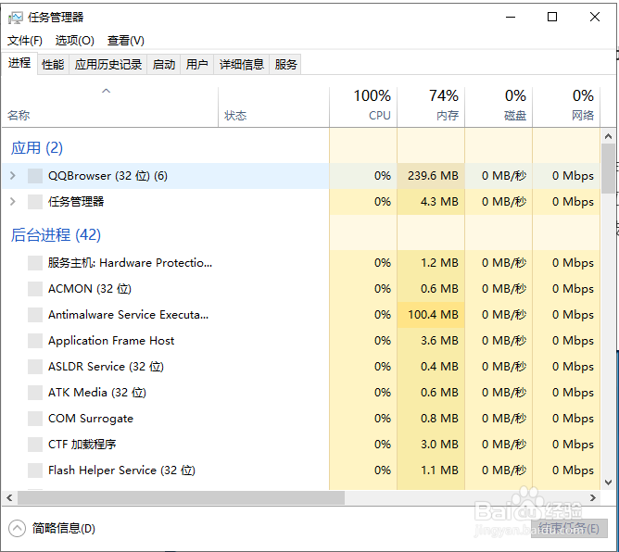
Task: Click the QQBrowser process icon
Action: (35, 176)
